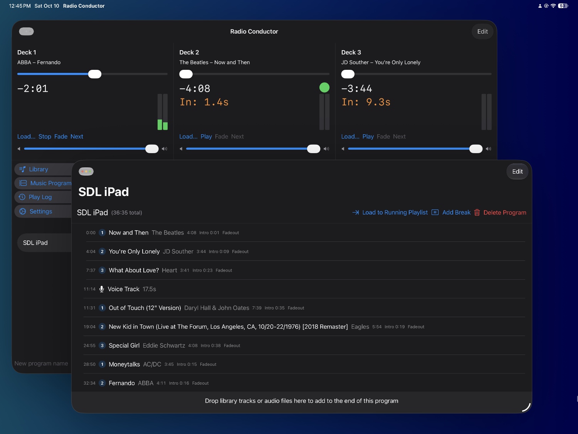Click Deck 3 playback position slider
The image size is (578, 434).
[x=417, y=74]
